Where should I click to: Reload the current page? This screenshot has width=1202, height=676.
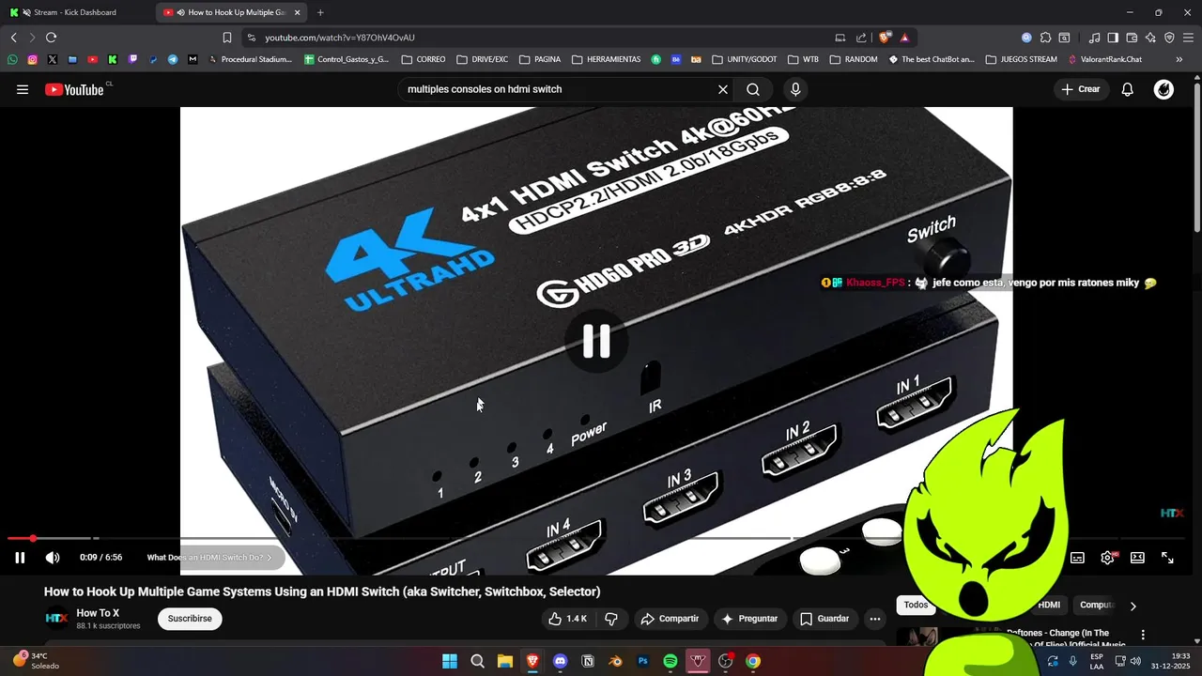pos(51,38)
